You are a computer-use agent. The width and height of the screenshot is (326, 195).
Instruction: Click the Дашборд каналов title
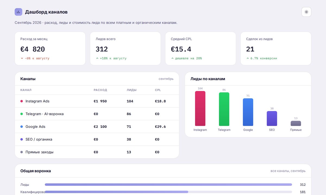click(x=46, y=12)
